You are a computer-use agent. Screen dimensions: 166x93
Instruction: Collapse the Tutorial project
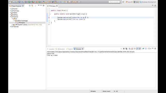click(x=10, y=17)
